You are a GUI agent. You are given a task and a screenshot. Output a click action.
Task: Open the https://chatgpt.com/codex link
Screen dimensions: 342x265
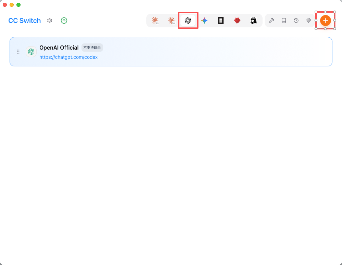[x=68, y=57]
